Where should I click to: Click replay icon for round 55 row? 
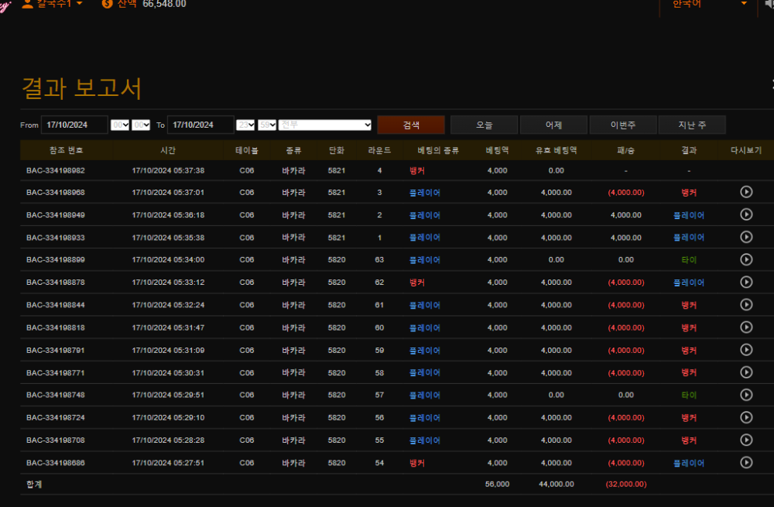pos(746,440)
